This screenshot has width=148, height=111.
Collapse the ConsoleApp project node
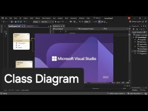[134, 37]
